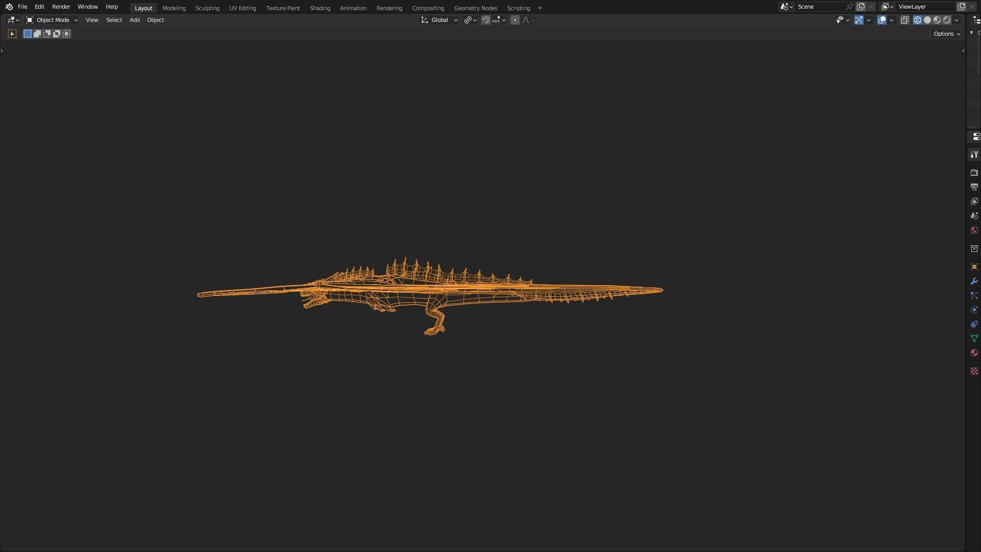Open the viewport shading options dropdown
The image size is (981, 552).
[x=956, y=20]
